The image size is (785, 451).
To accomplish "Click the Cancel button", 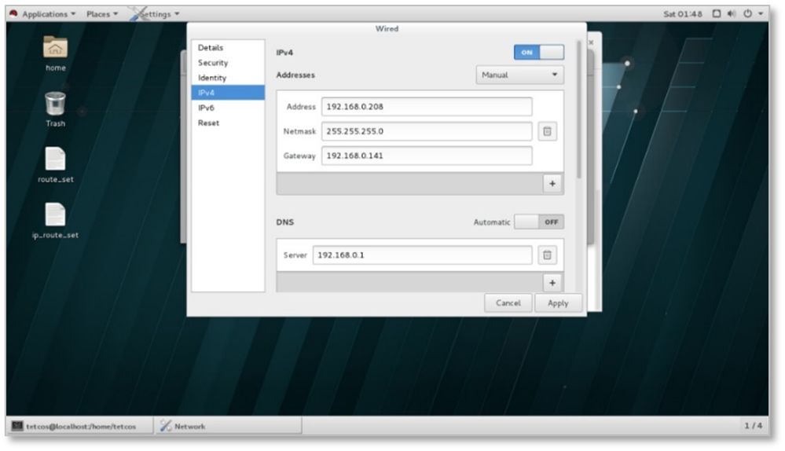I will (508, 303).
